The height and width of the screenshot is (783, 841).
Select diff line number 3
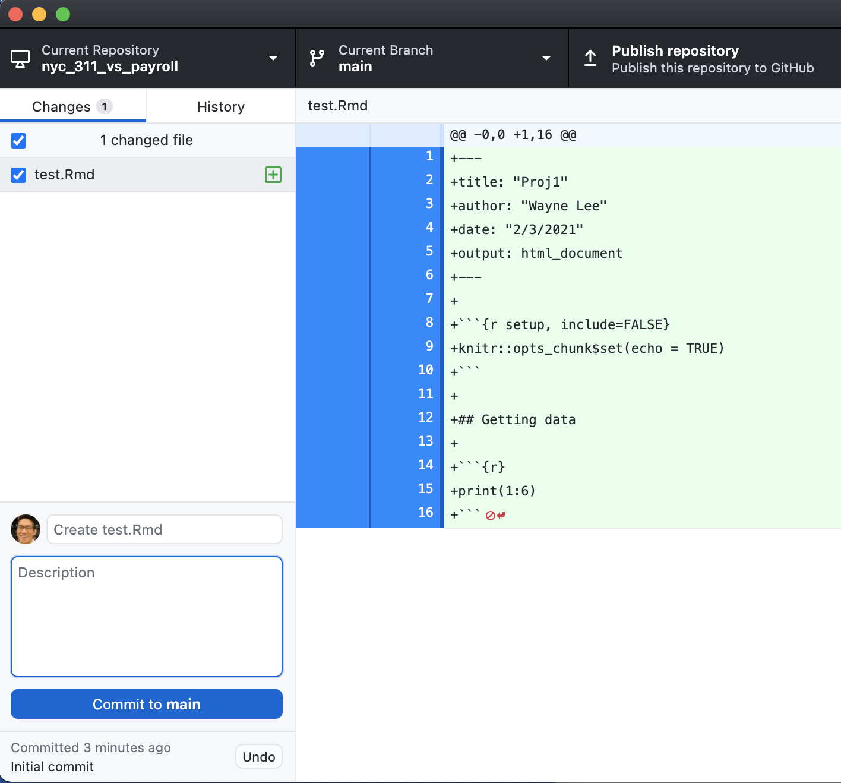[429, 204]
